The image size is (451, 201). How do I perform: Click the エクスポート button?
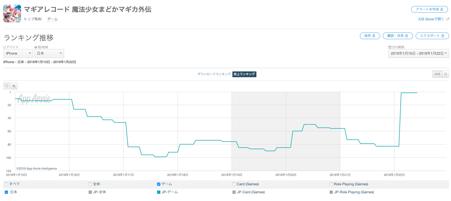pos(432,36)
